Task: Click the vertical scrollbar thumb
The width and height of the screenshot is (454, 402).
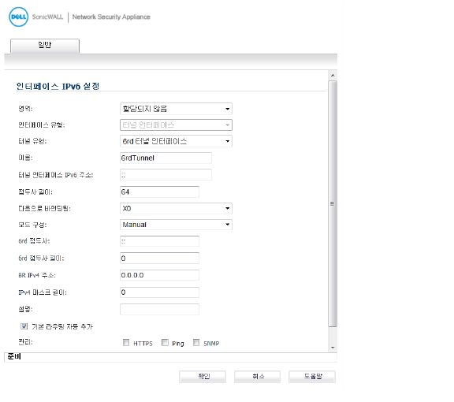Action: [x=333, y=203]
